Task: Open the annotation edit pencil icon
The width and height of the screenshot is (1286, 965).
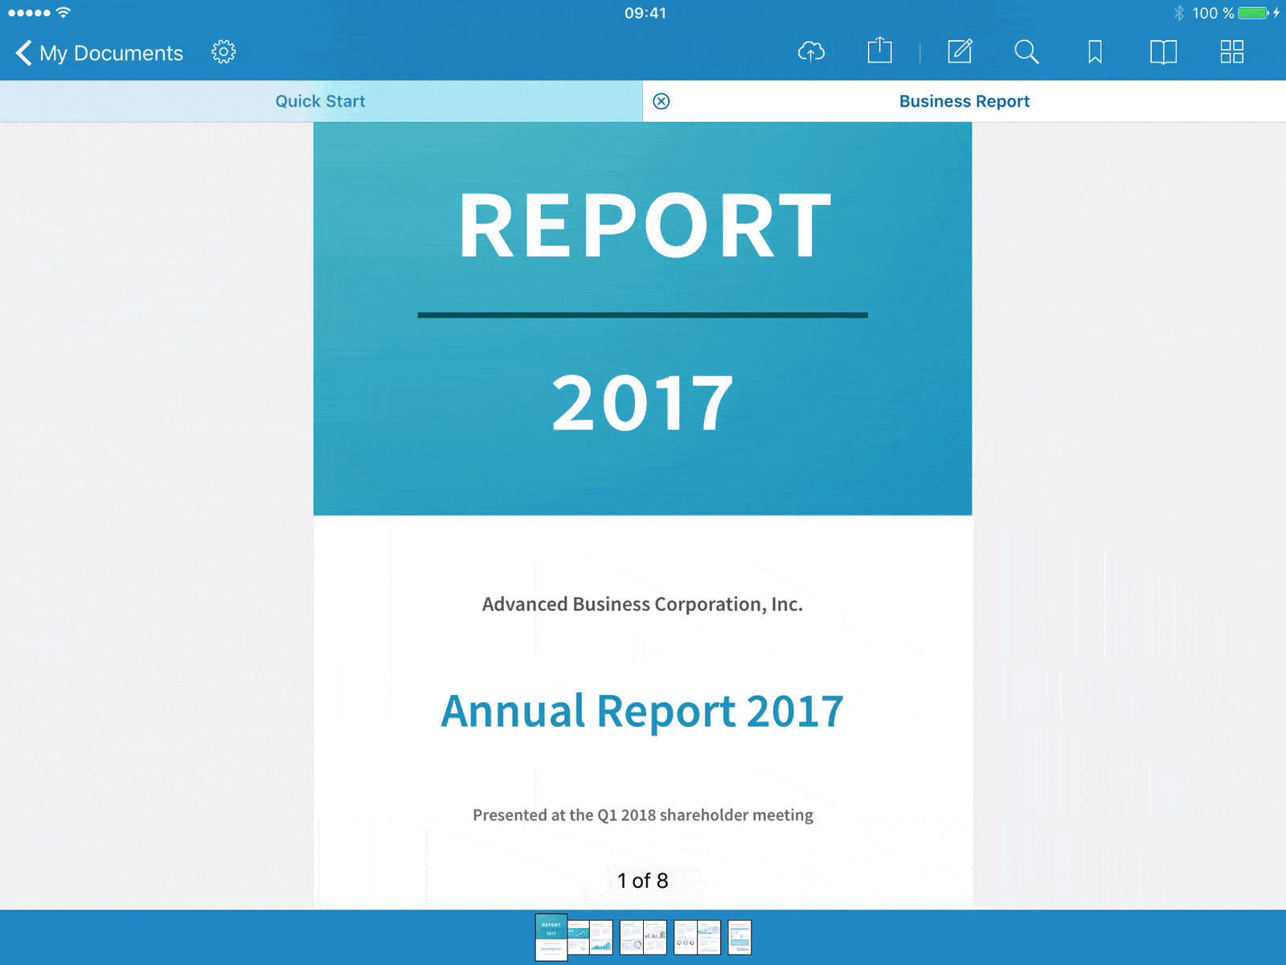Action: [960, 52]
